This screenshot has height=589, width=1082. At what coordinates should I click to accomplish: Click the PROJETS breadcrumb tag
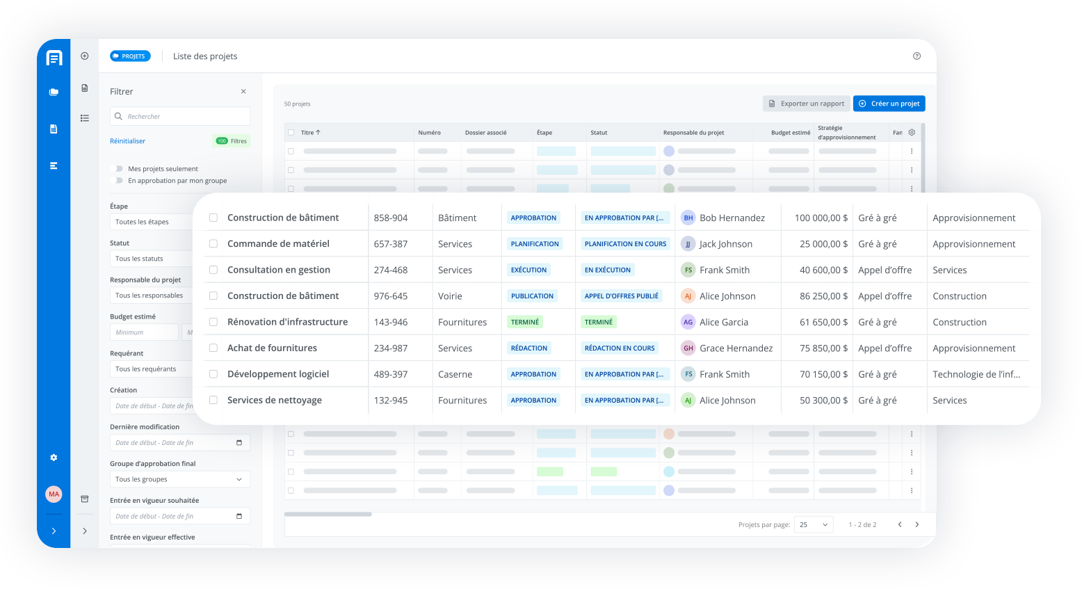[130, 56]
